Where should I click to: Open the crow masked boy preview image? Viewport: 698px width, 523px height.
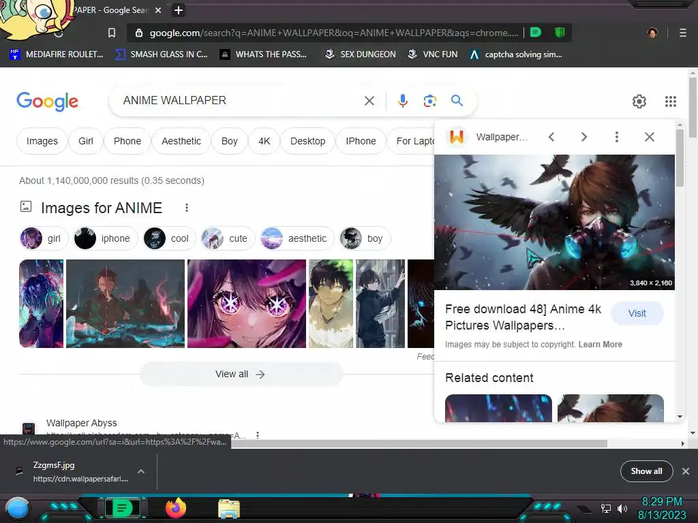point(554,223)
